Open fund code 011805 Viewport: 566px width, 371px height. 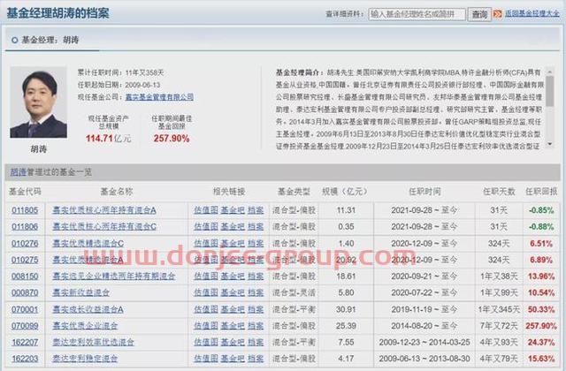(25, 210)
